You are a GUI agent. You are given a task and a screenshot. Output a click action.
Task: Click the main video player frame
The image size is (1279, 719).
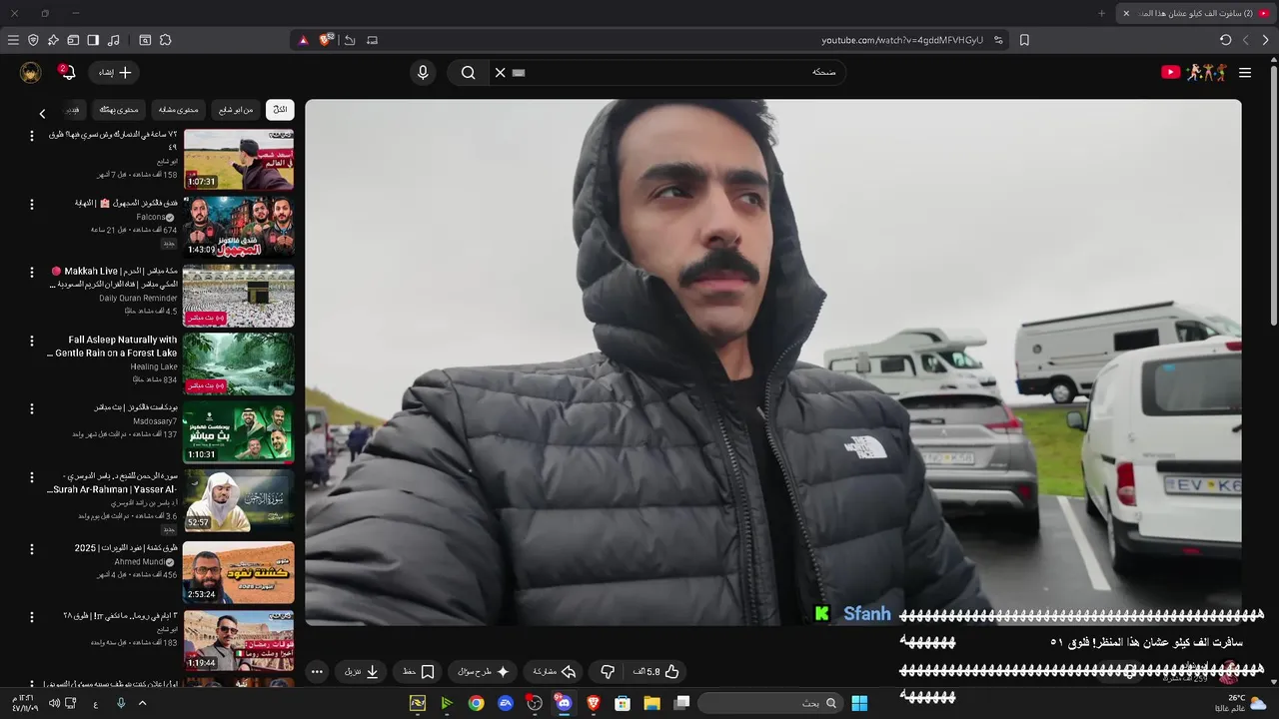pos(773,361)
